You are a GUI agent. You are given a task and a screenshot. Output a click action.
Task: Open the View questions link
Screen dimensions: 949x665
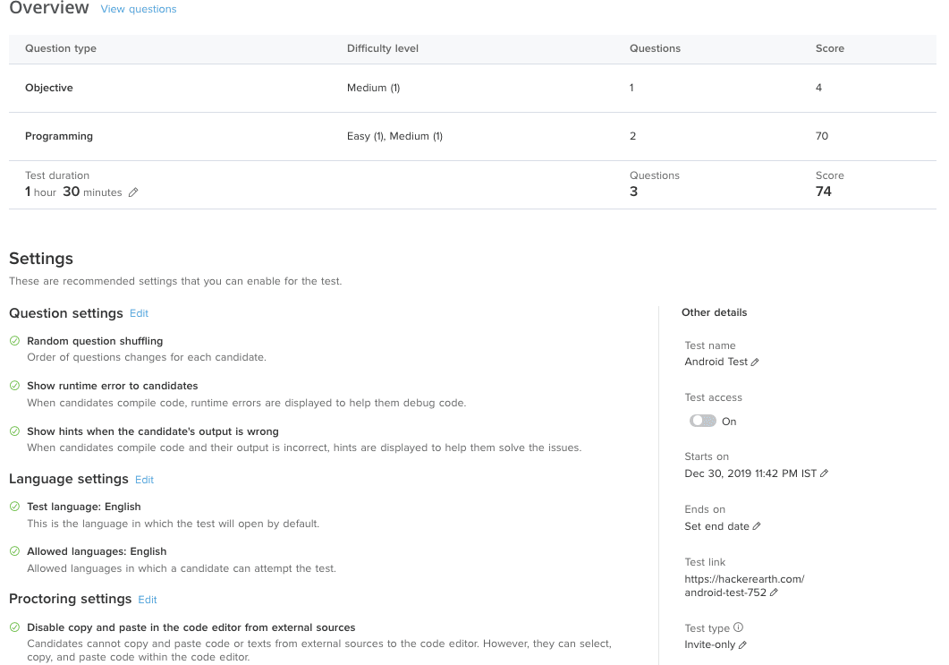point(138,9)
